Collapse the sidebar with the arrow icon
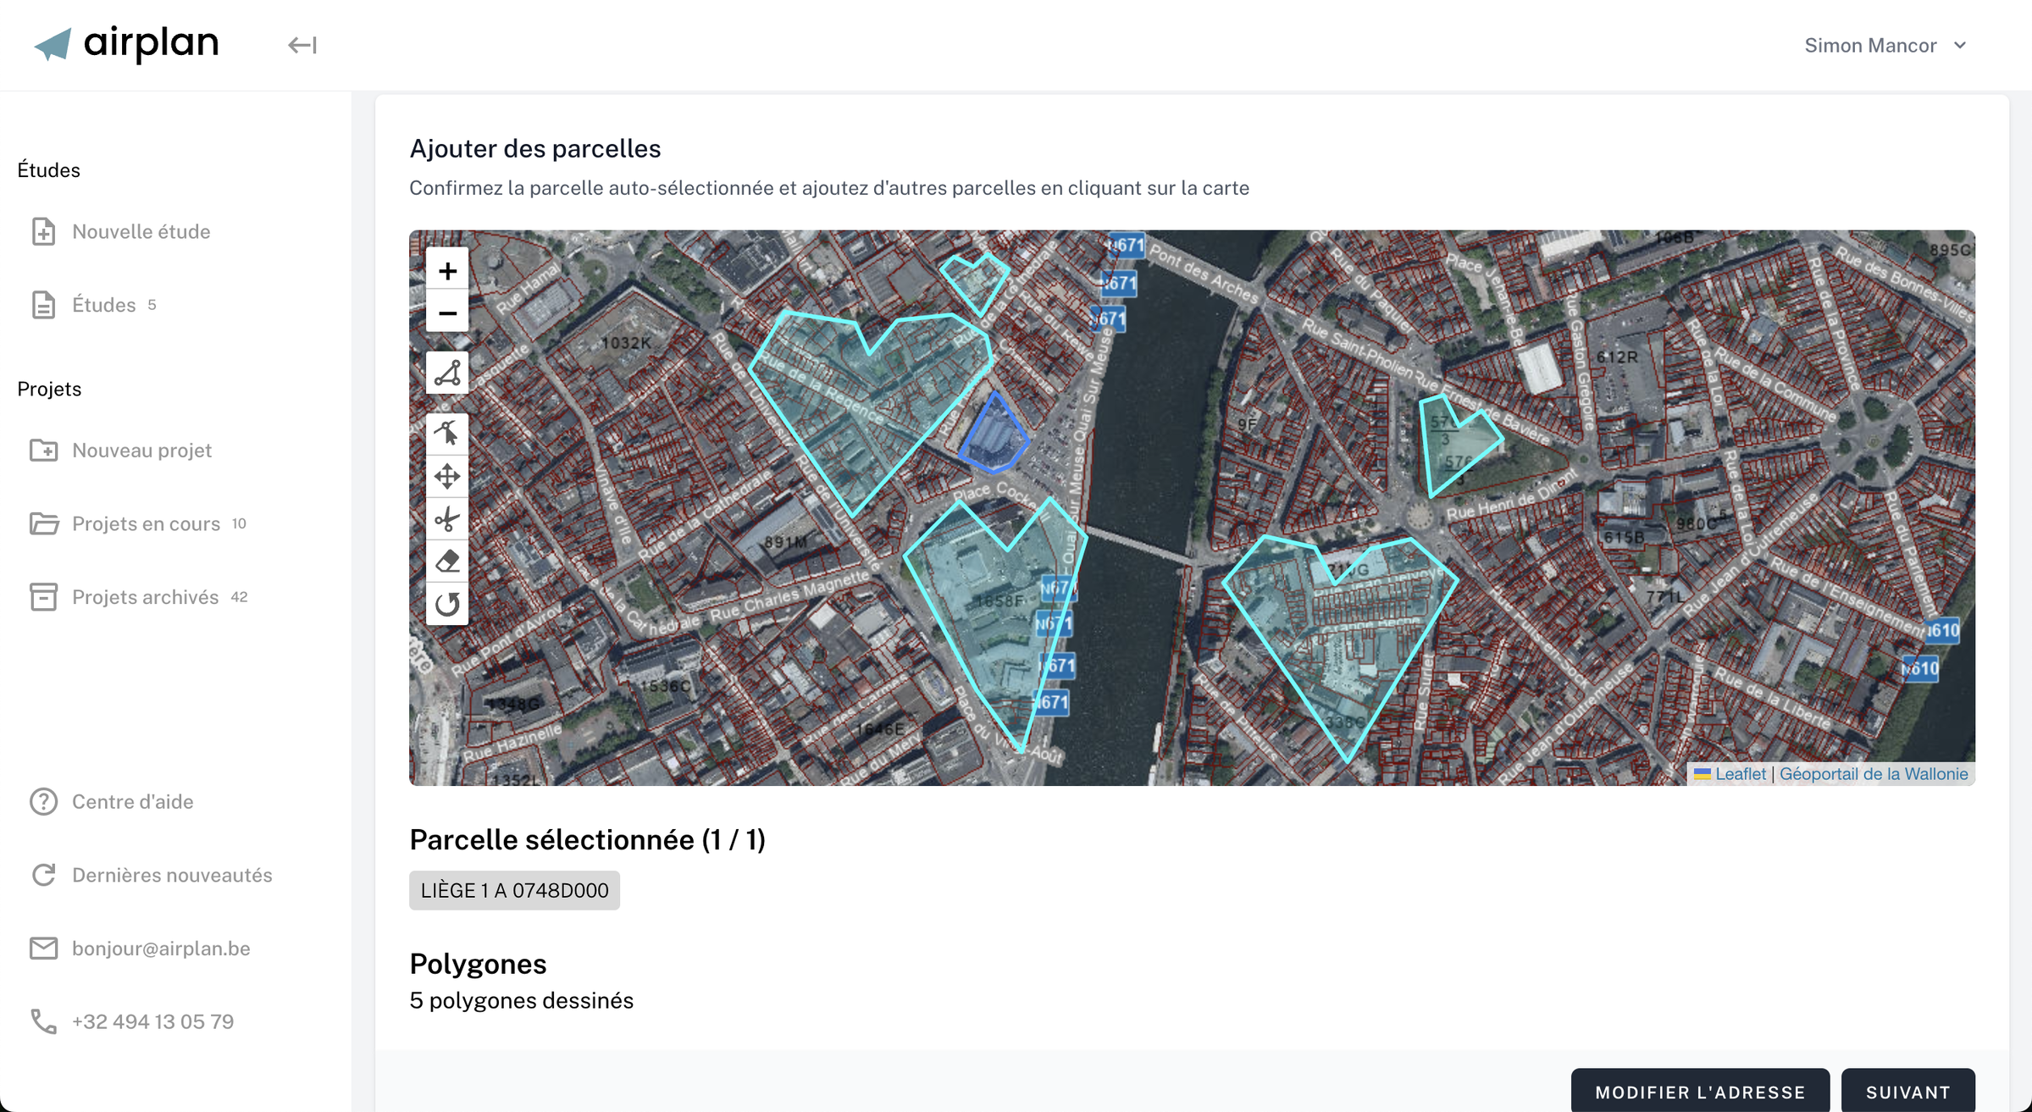 (302, 45)
